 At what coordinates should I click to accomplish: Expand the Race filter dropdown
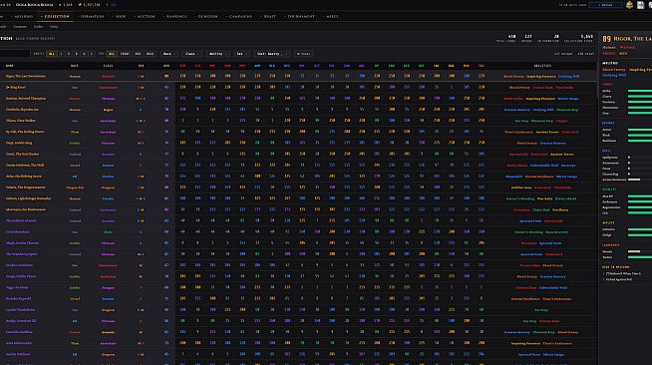169,54
